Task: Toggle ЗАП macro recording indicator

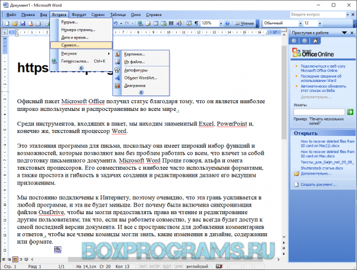Action: click(143, 266)
